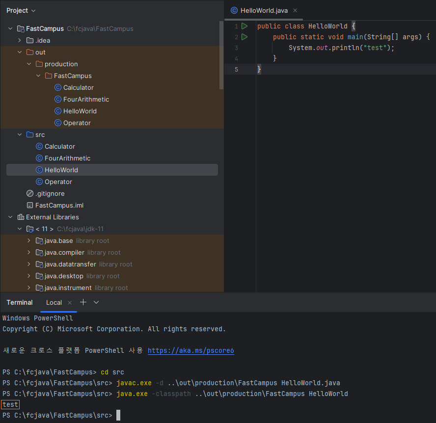Screen dimensions: 436x423
Task: Click the JDK 11 SDK folder icon
Action: (30, 229)
